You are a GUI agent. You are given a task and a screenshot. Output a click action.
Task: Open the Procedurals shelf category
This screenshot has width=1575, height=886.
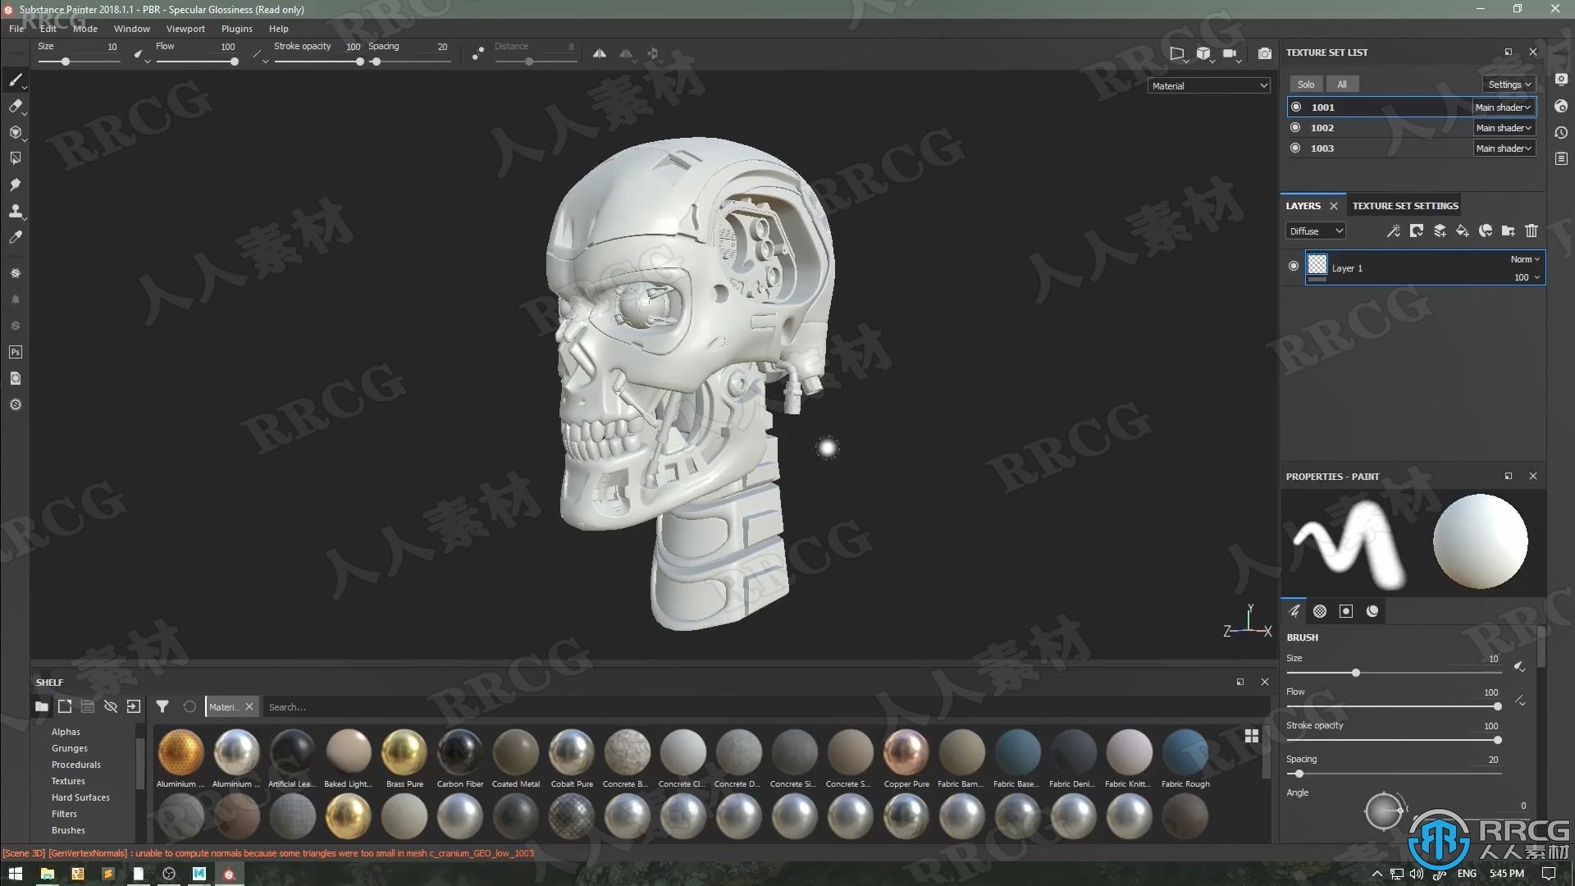pos(75,765)
